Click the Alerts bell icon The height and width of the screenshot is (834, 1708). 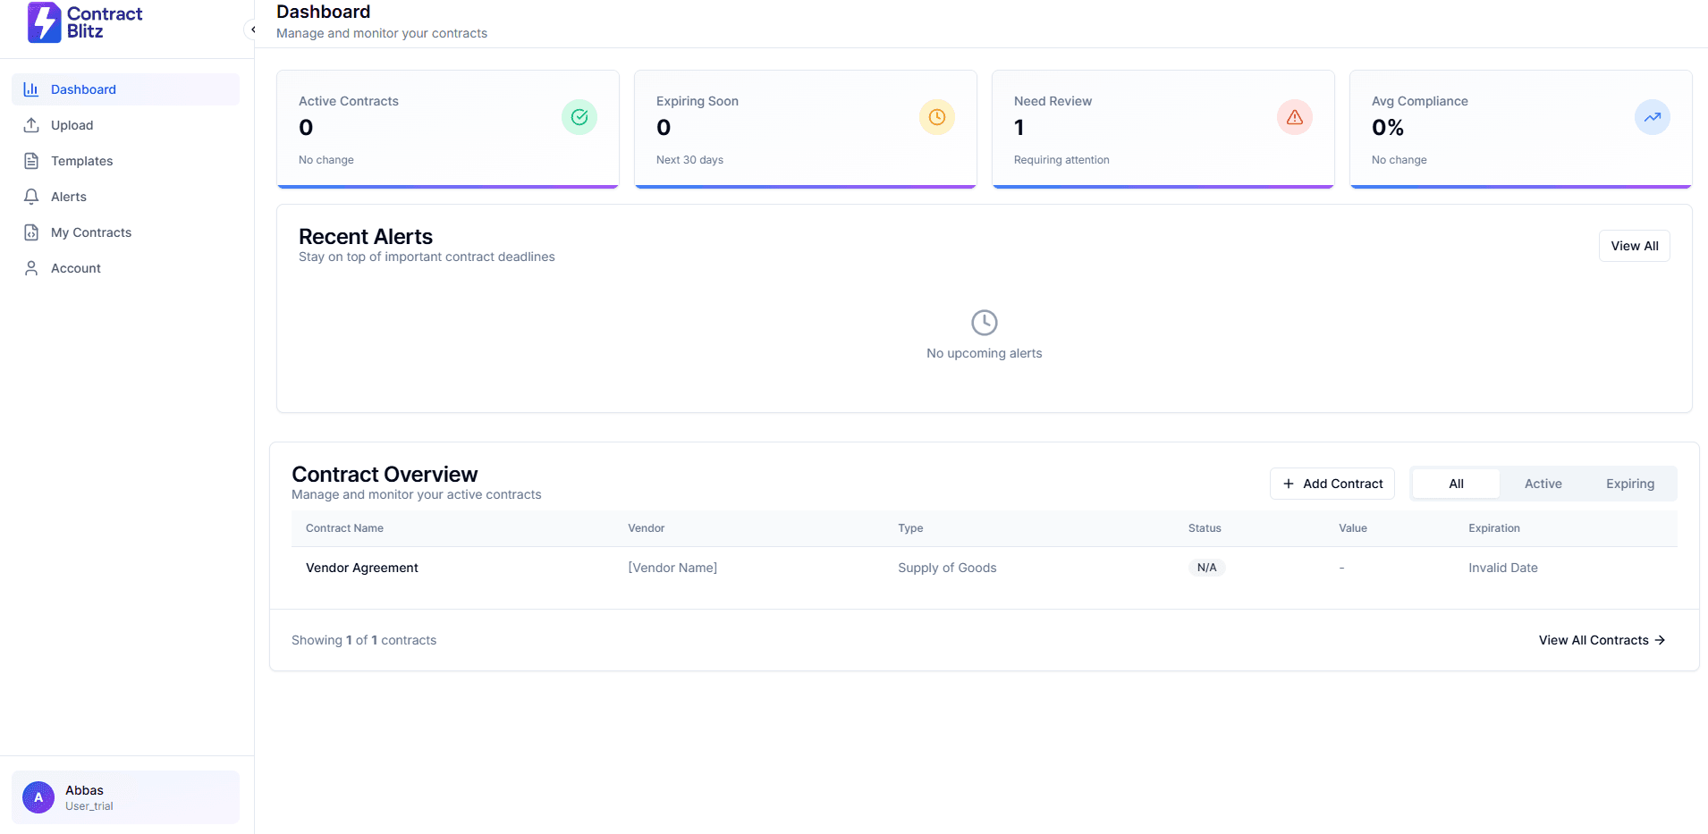pos(30,196)
